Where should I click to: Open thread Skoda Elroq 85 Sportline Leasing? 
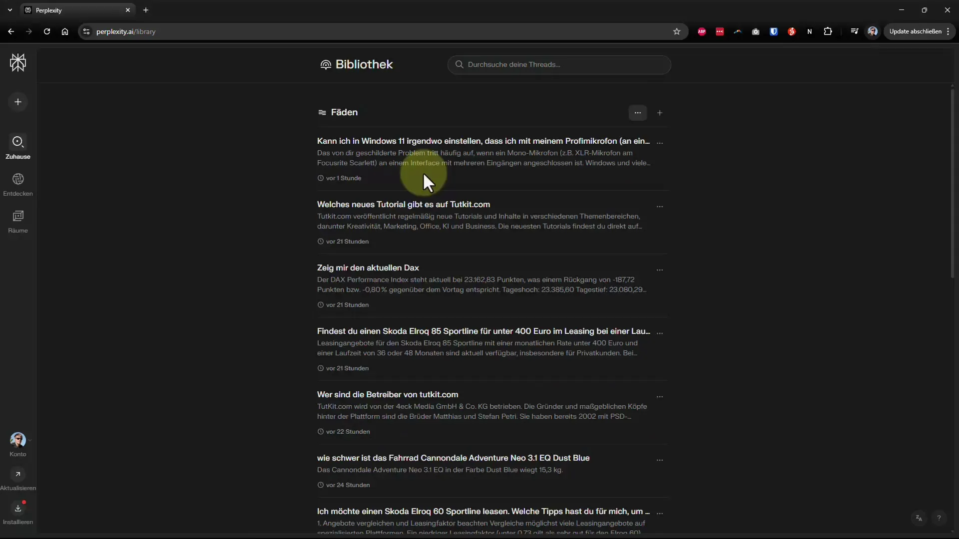pyautogui.click(x=483, y=331)
